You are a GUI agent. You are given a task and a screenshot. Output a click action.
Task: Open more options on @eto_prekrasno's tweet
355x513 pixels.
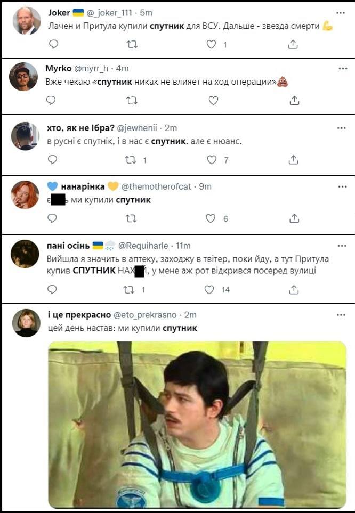click(x=341, y=315)
